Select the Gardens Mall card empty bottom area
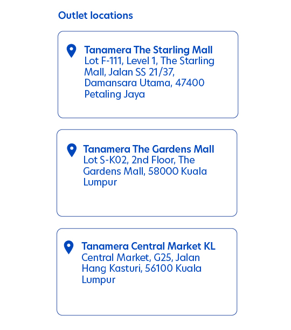 (x=147, y=202)
